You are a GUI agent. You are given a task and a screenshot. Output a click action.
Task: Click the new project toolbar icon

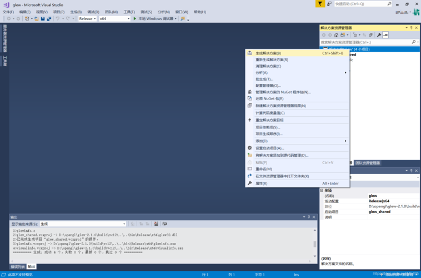[27, 18]
